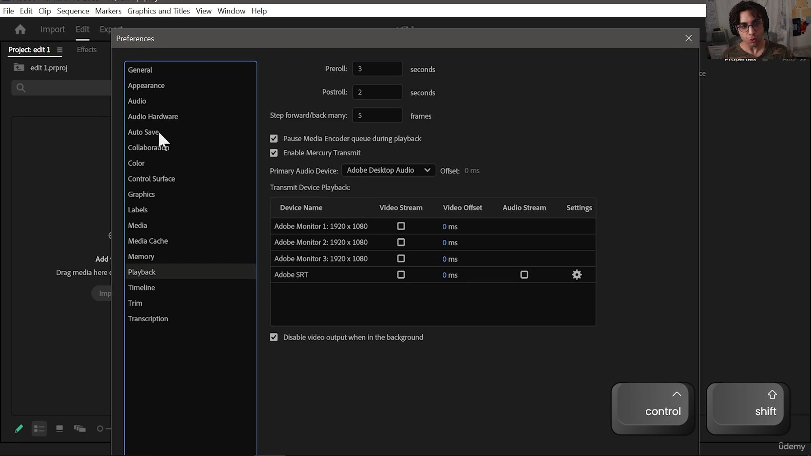Open the Sequence menu
811x456 pixels.
(73, 11)
